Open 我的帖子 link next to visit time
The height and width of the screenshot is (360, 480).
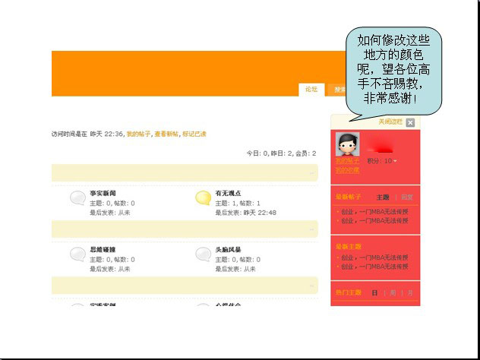[x=138, y=134]
